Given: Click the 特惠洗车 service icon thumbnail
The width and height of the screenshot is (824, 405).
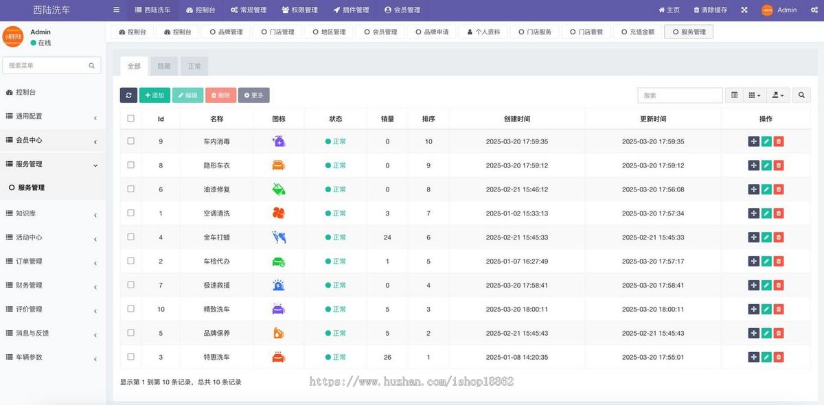Looking at the screenshot, I should [x=278, y=357].
